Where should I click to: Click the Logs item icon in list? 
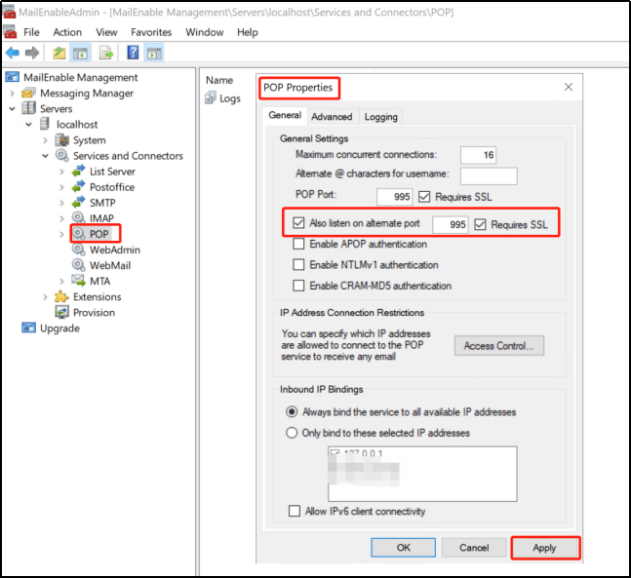[x=211, y=97]
